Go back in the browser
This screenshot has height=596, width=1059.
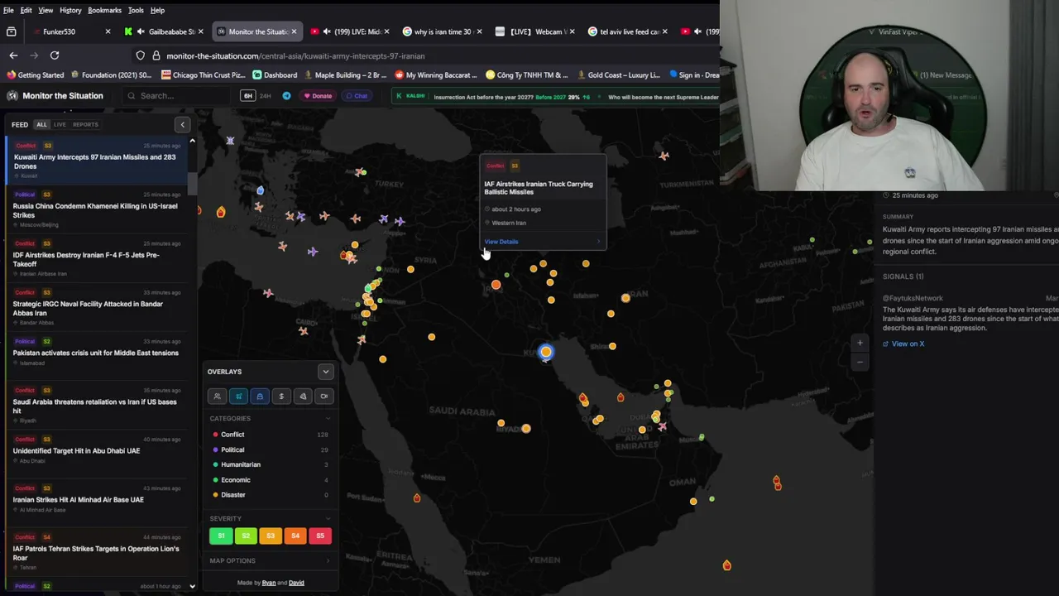pos(13,55)
